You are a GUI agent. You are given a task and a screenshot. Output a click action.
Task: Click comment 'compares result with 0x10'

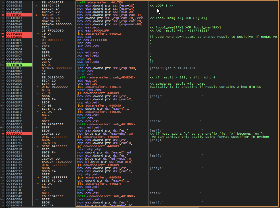[x=180, y=84]
